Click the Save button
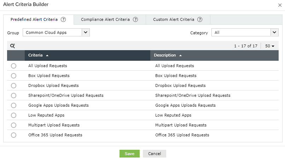 pyautogui.click(x=129, y=154)
